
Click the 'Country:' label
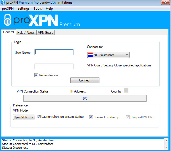tap(117, 91)
